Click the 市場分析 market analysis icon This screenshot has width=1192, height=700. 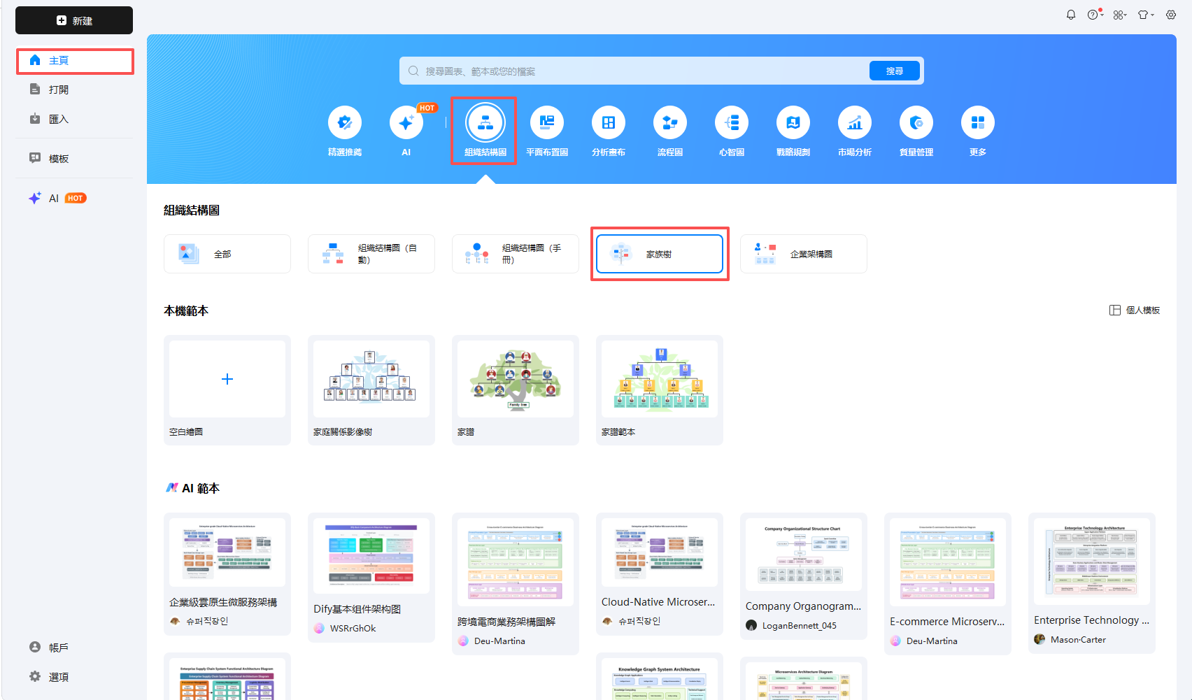point(854,131)
